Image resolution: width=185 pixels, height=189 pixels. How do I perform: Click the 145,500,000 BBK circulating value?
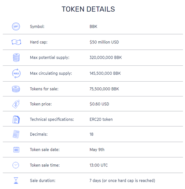(106, 73)
